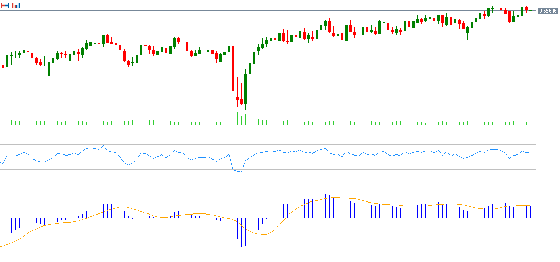Select the orange MACD signal line
Viewport: 560px width, 262px height.
click(x=366, y=201)
